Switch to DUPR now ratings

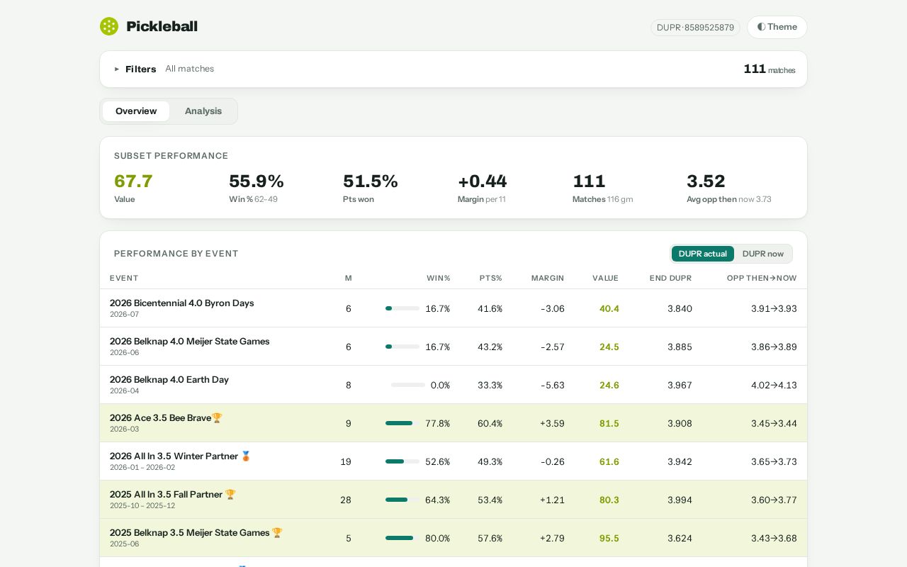763,254
